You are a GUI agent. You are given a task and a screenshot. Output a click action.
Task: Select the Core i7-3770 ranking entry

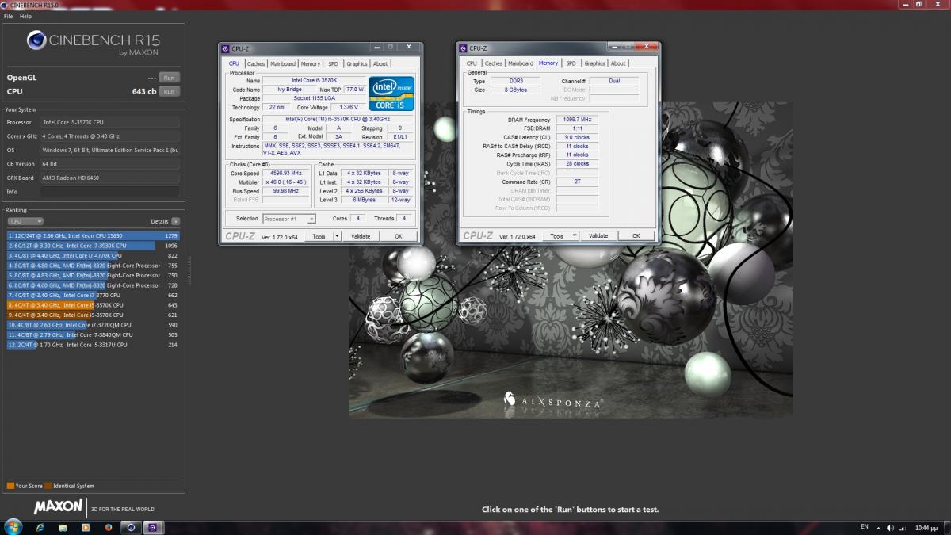(x=94, y=295)
